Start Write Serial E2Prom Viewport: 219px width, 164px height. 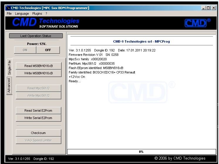click(x=38, y=118)
